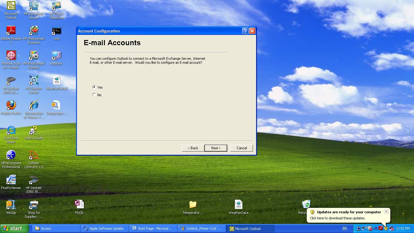Click the cmd shortcut icon
Image resolution: width=414 pixels, height=233 pixels.
point(57,31)
